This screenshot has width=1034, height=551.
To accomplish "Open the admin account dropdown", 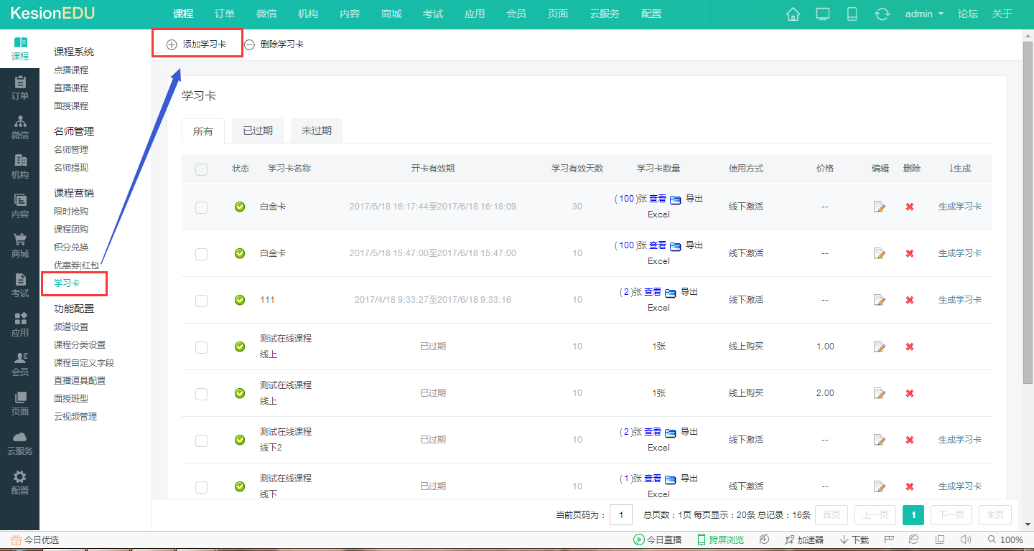I will click(923, 13).
